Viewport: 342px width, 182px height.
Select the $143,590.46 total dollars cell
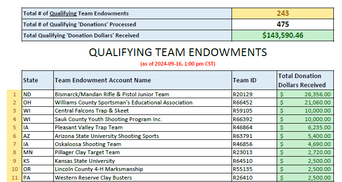tap(282, 35)
